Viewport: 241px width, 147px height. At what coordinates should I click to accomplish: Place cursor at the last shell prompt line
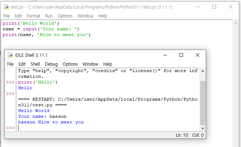(108, 128)
